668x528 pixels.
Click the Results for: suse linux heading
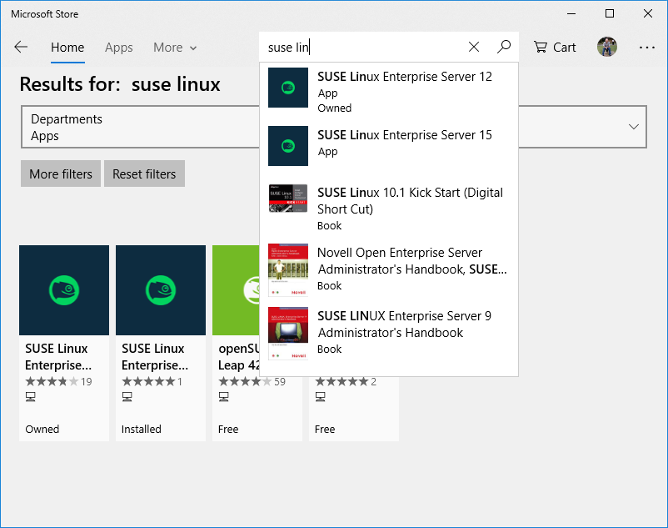pos(120,84)
